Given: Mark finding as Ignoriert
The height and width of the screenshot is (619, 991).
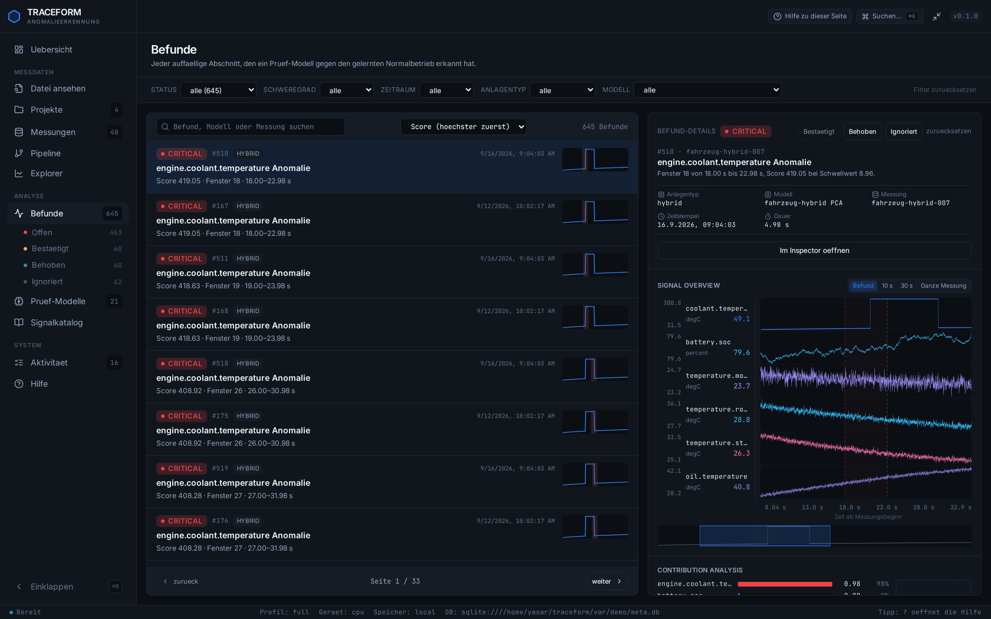Looking at the screenshot, I should [x=903, y=131].
